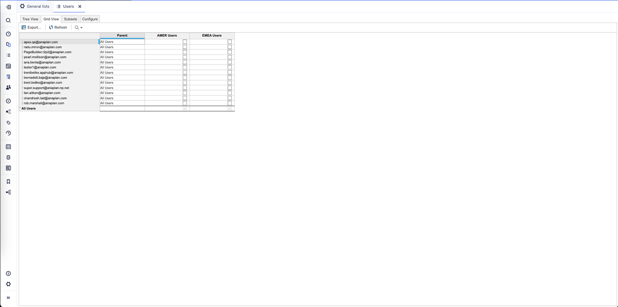Click the EMEA Users column header
This screenshot has width=618, height=307.
click(x=212, y=35)
